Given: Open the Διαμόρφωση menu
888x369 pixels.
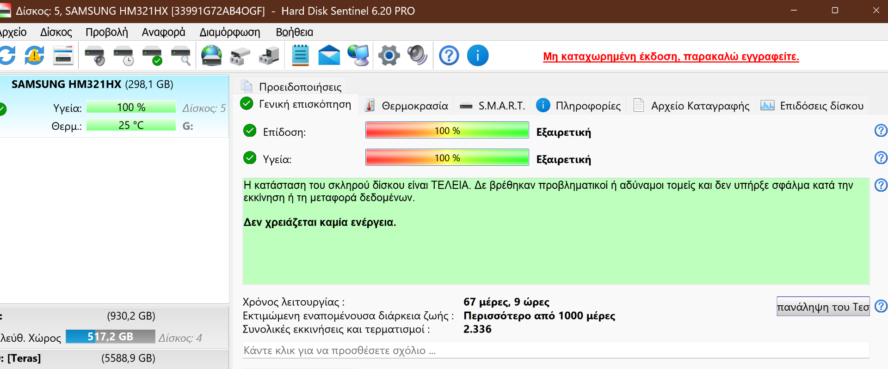Looking at the screenshot, I should point(230,32).
